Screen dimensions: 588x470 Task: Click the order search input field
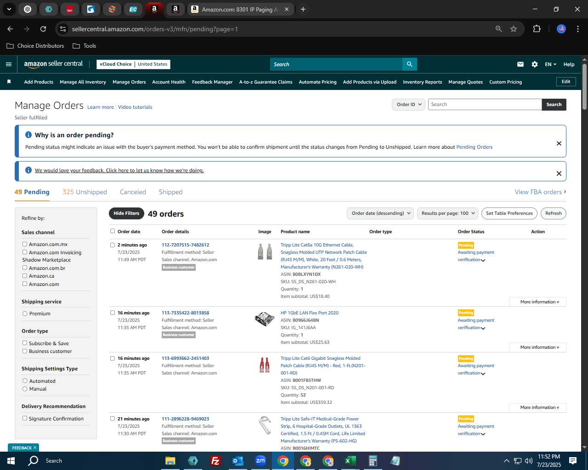coord(485,105)
